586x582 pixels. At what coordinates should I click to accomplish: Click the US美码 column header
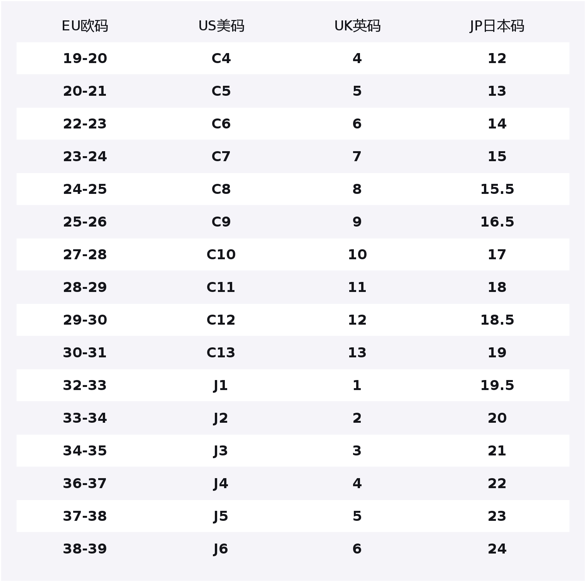point(221,26)
